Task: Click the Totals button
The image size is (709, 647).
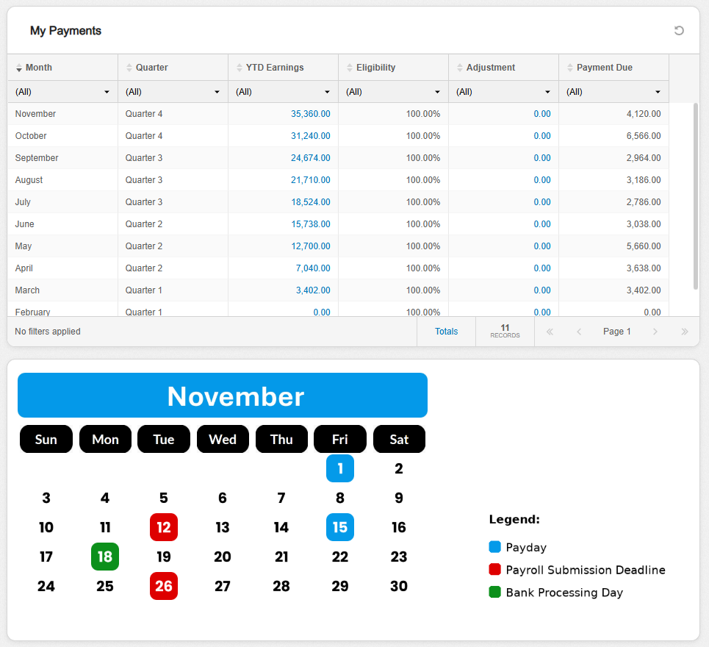Action: (x=446, y=332)
